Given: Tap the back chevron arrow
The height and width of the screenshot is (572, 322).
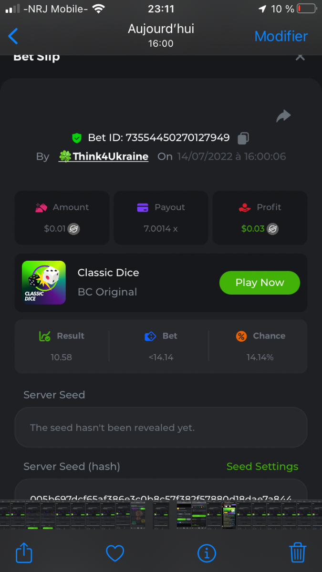Looking at the screenshot, I should tap(13, 36).
